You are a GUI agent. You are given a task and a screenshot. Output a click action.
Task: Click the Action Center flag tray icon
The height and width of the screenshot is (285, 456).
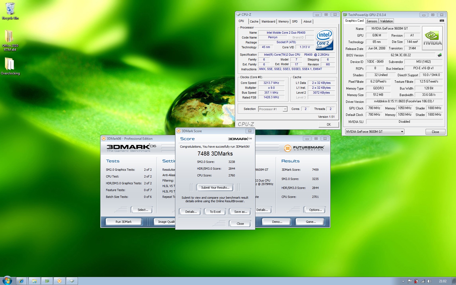click(x=410, y=281)
